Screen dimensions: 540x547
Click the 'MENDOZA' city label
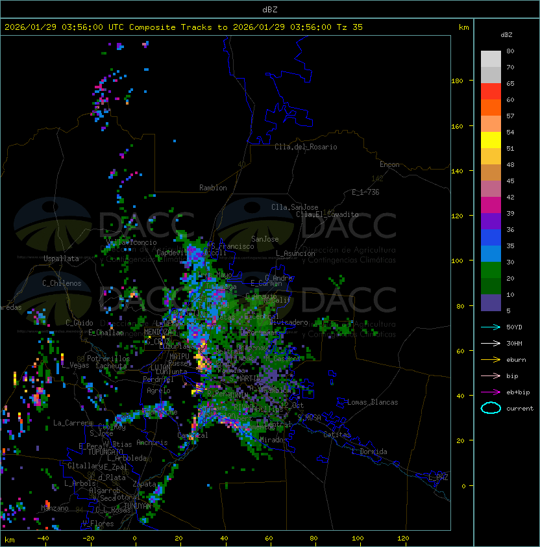(x=158, y=331)
